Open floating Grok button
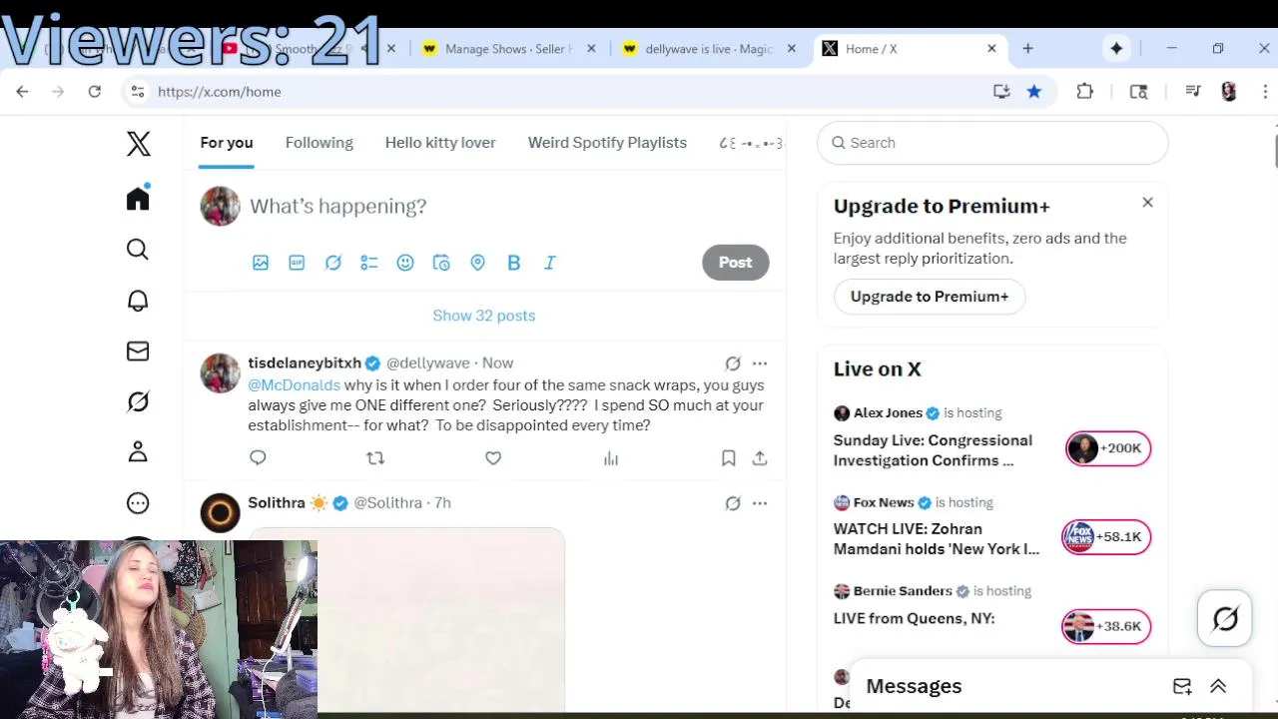This screenshot has width=1278, height=719. (1225, 619)
